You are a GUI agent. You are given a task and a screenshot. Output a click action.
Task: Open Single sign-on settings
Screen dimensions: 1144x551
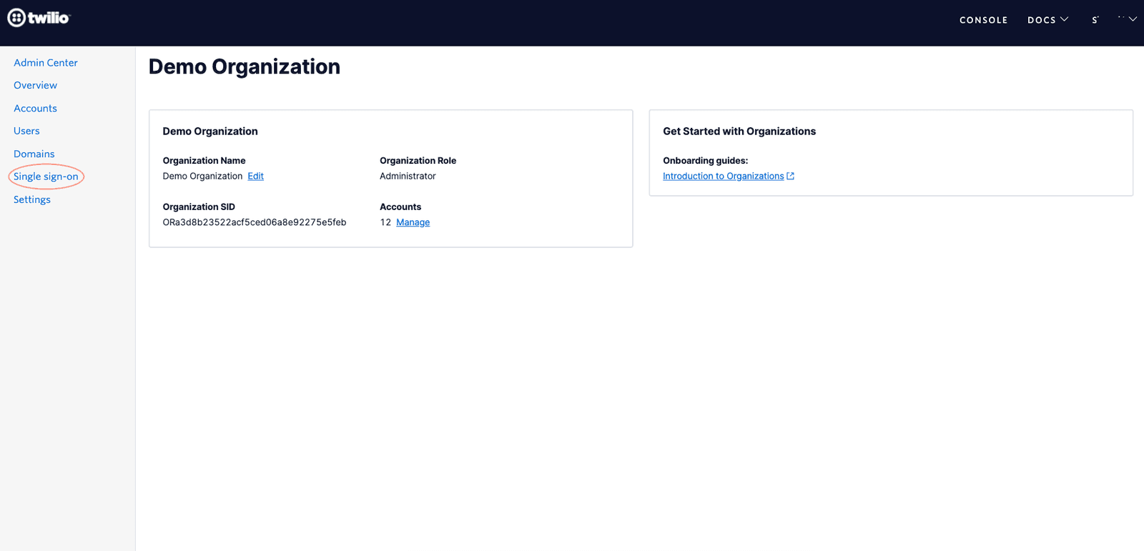click(46, 177)
